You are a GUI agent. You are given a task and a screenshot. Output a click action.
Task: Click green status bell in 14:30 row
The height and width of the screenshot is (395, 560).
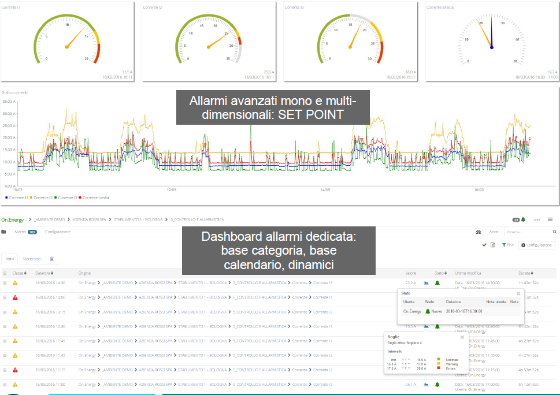(x=437, y=283)
